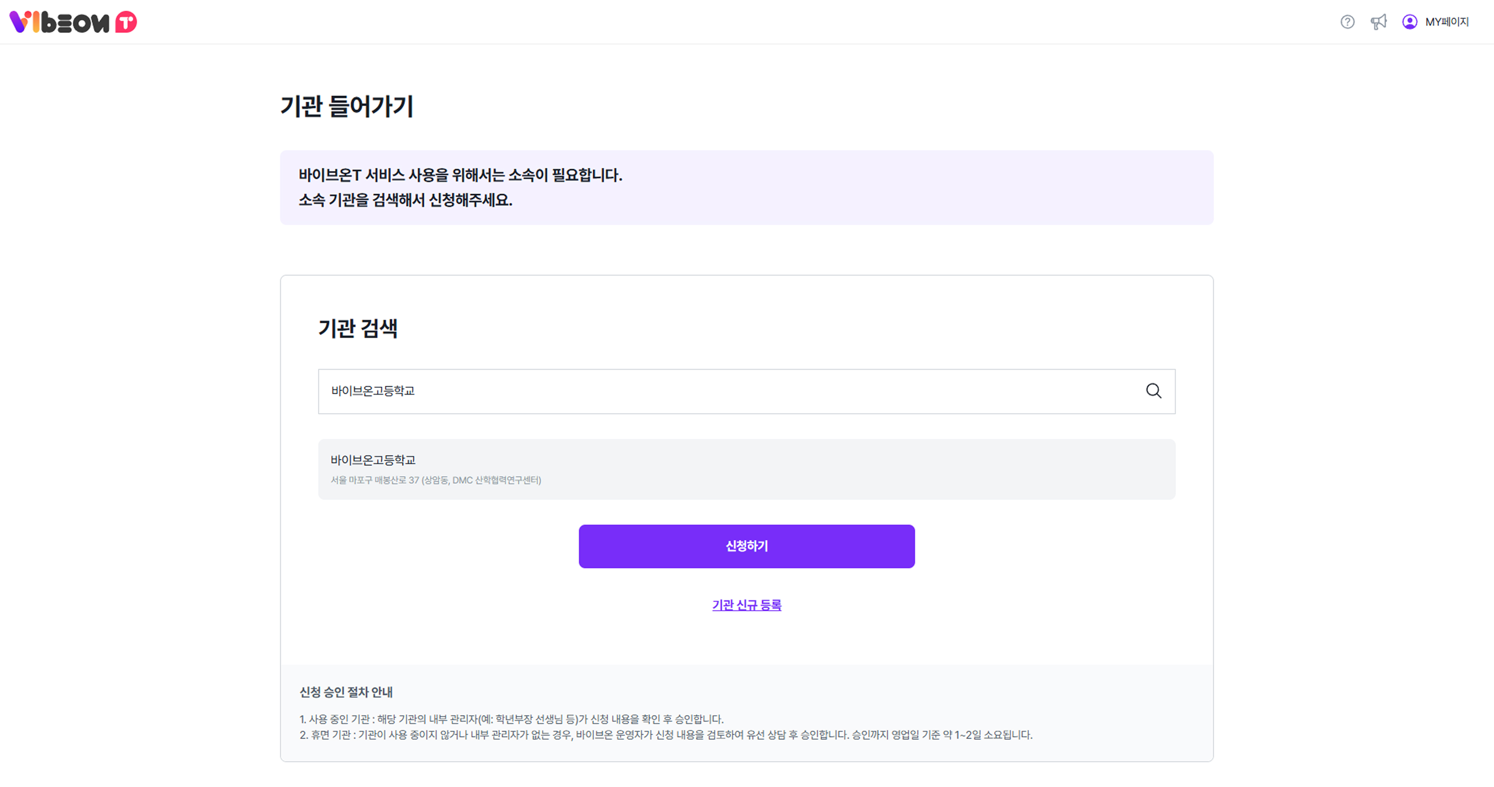Select the 바이브온고등학교 search result name
The image size is (1494, 787).
pos(373,460)
